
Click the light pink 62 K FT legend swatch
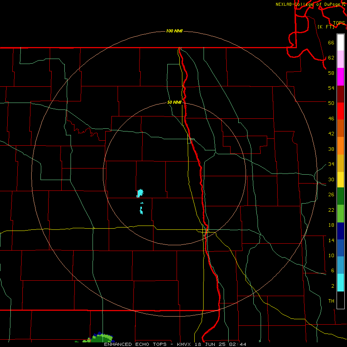point(340,59)
